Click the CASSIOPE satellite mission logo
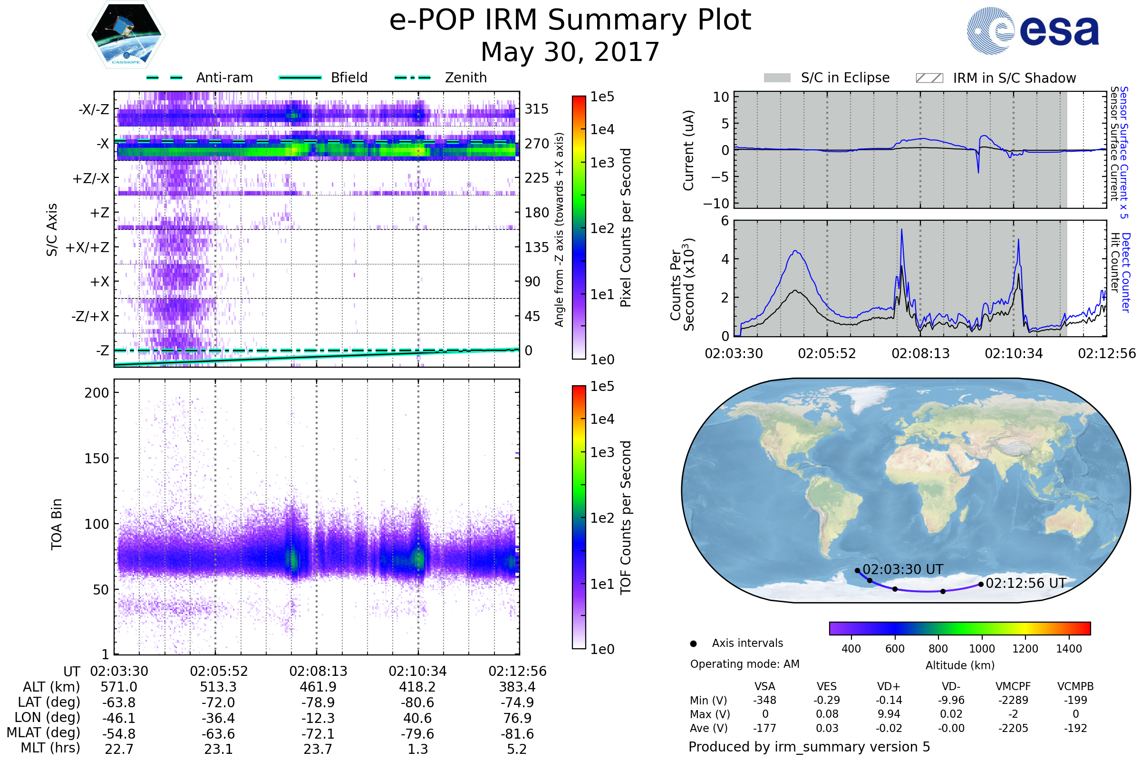This screenshot has height=761, width=1141. (x=126, y=35)
